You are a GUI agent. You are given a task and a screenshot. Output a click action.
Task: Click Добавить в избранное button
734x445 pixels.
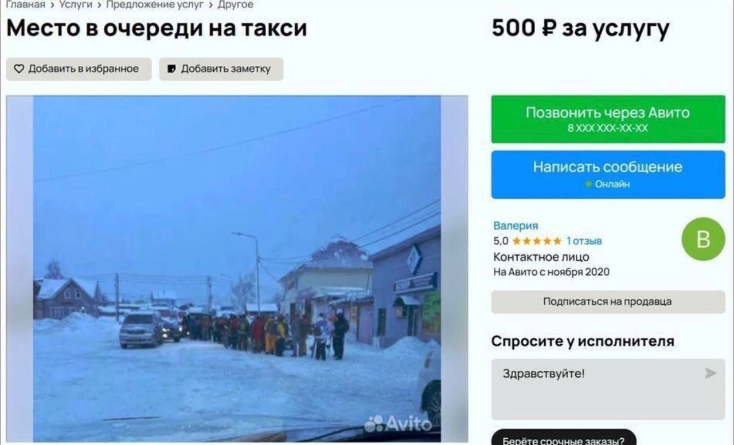tap(79, 69)
